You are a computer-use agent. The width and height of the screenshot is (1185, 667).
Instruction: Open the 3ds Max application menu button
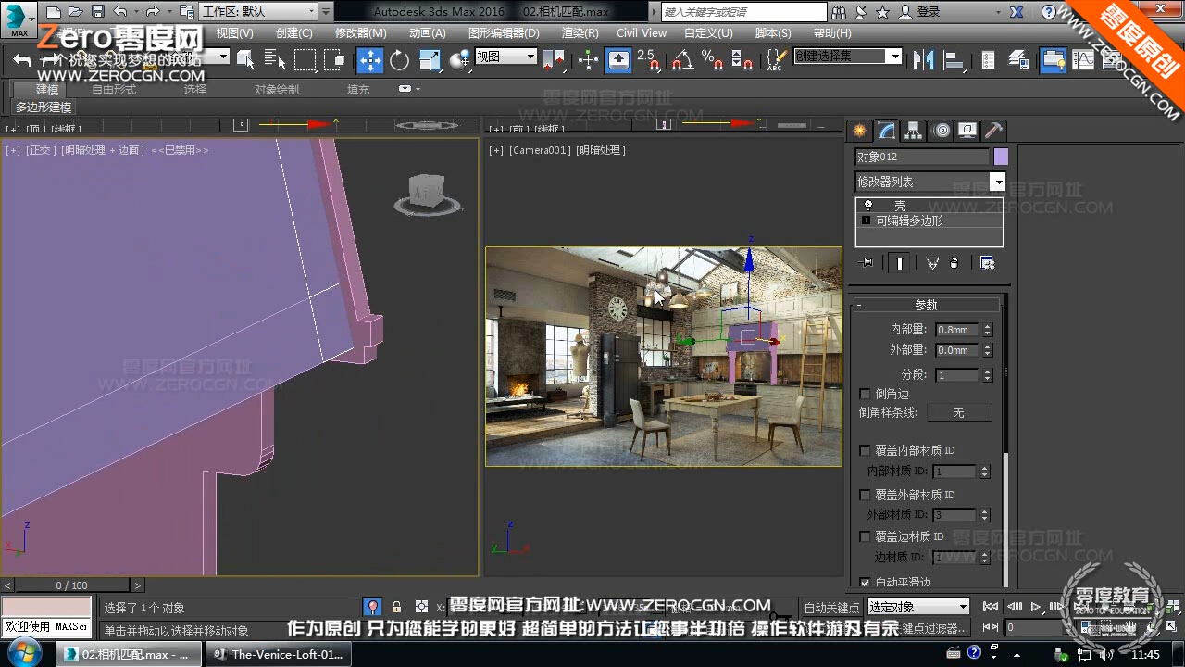pos(19,19)
